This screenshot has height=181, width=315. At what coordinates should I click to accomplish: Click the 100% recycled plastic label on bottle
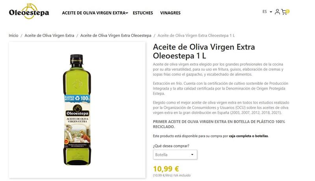click(x=77, y=98)
